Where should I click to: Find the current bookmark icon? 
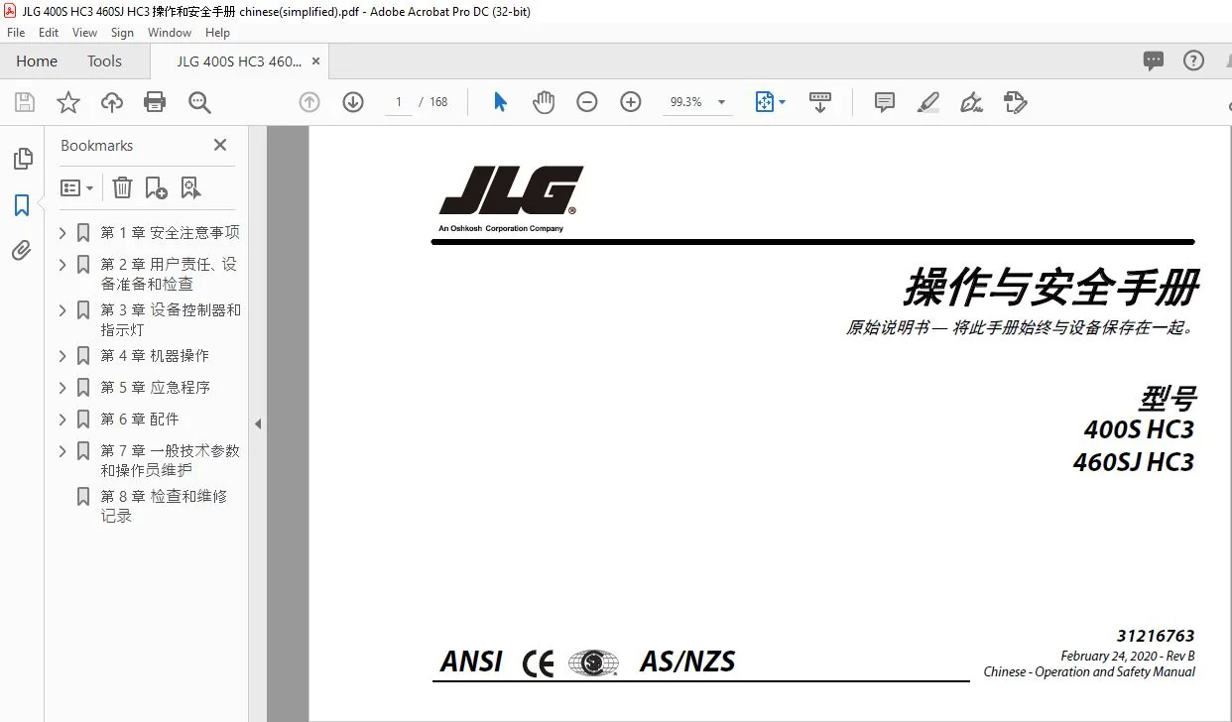(190, 187)
